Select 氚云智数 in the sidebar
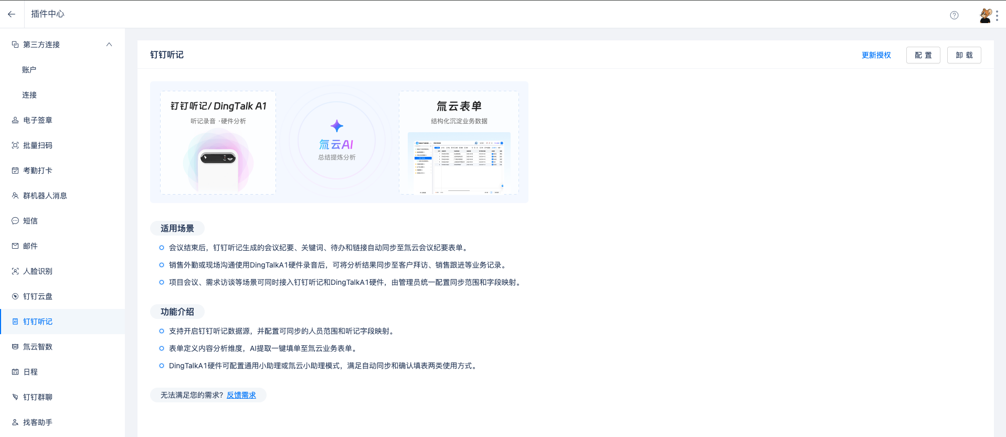 point(62,347)
